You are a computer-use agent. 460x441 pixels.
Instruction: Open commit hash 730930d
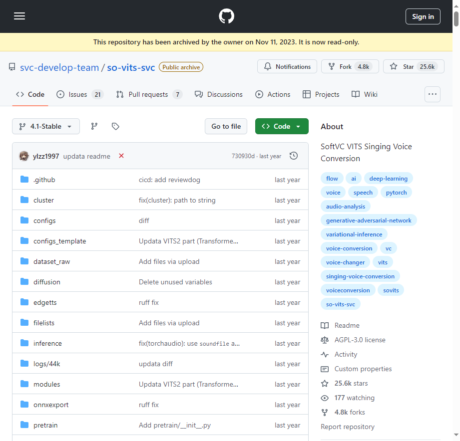coord(243,156)
